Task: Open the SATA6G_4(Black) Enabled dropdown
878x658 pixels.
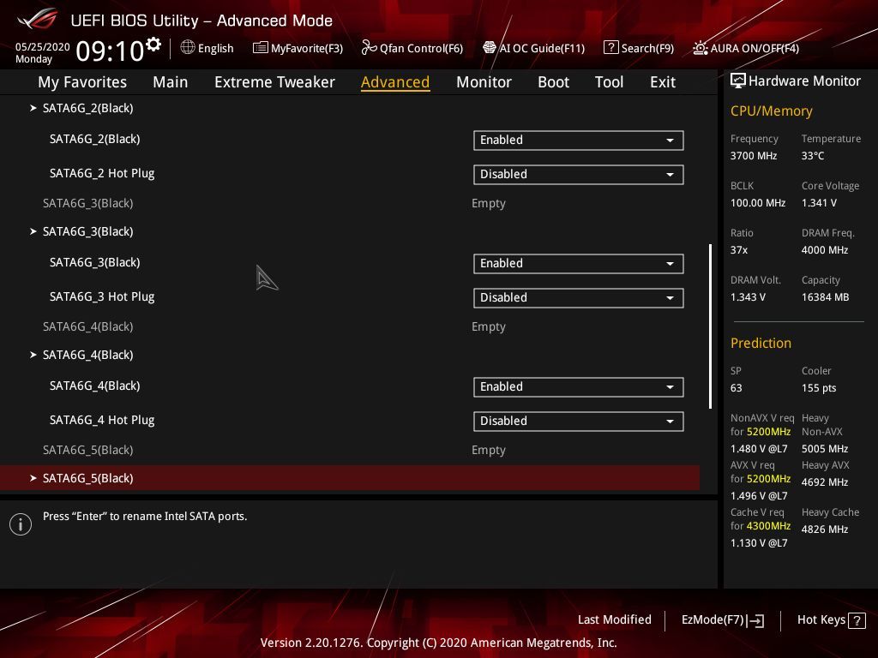Action: pos(579,386)
